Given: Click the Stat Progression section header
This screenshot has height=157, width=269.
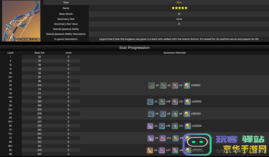Looking at the screenshot, I should pyautogui.click(x=134, y=48).
